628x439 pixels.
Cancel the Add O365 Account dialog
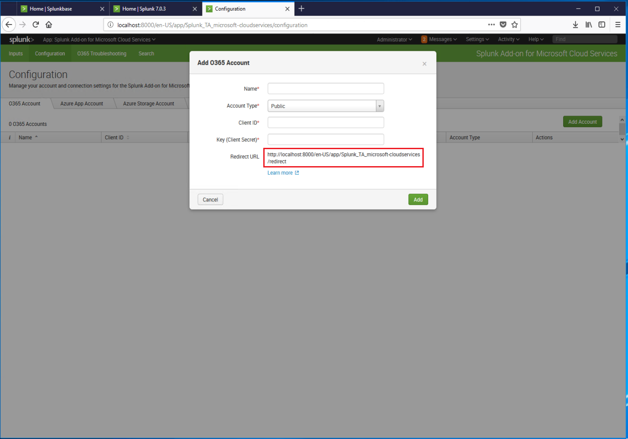(x=210, y=199)
